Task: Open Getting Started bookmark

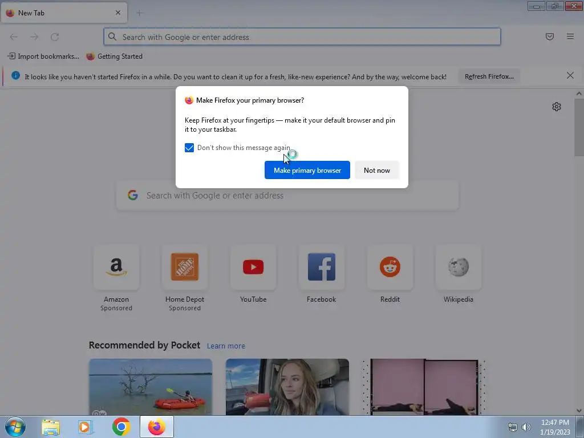Action: pyautogui.click(x=114, y=56)
